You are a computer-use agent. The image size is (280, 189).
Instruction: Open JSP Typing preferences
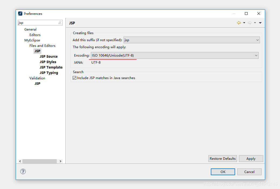(x=49, y=73)
